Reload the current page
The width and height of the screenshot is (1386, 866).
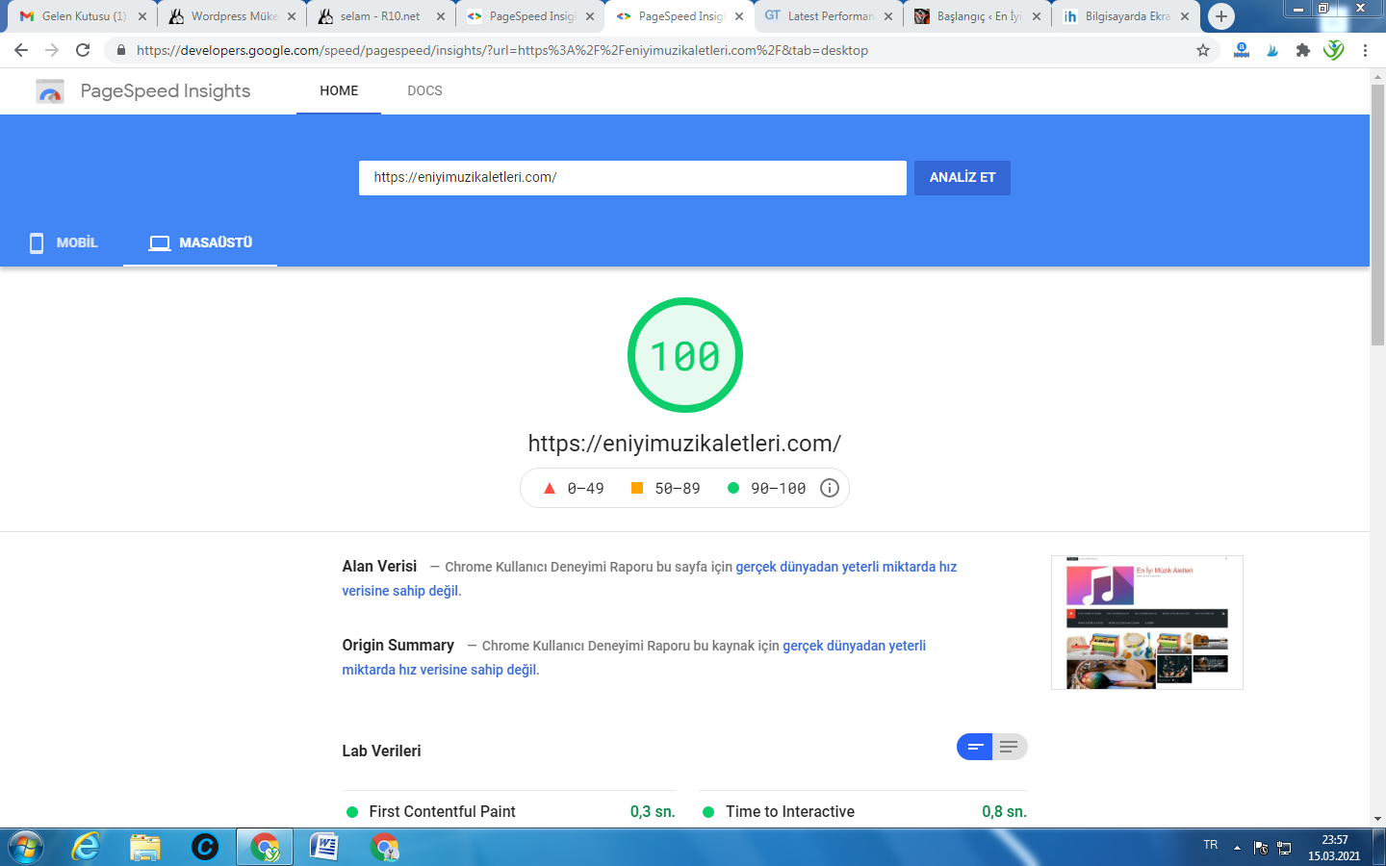[83, 50]
